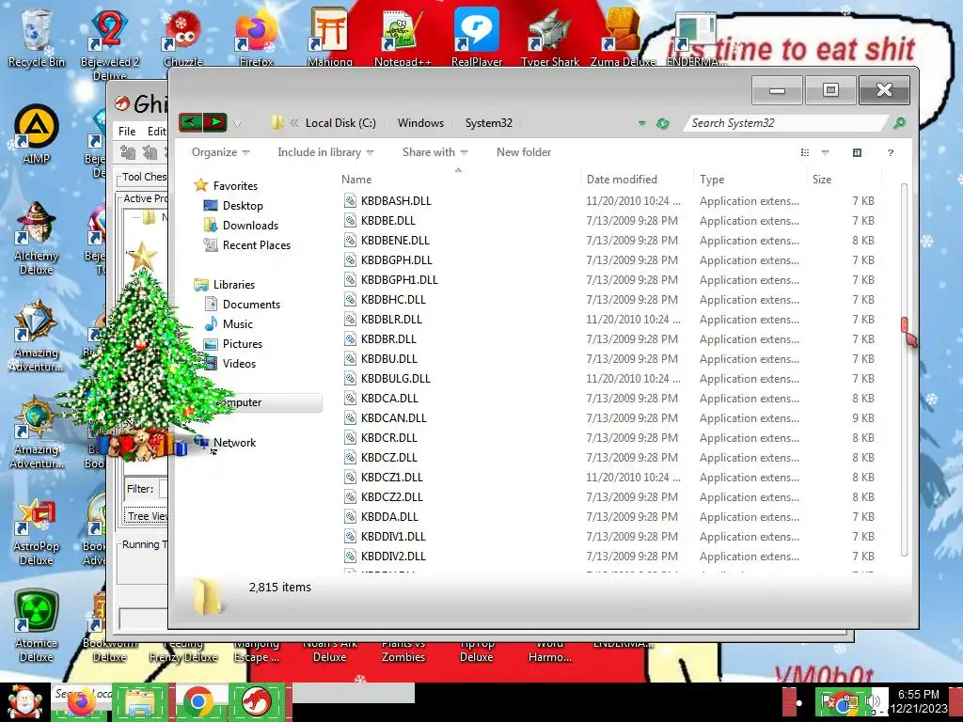963x722 pixels.
Task: Click the Search System32 input field
Action: [786, 123]
